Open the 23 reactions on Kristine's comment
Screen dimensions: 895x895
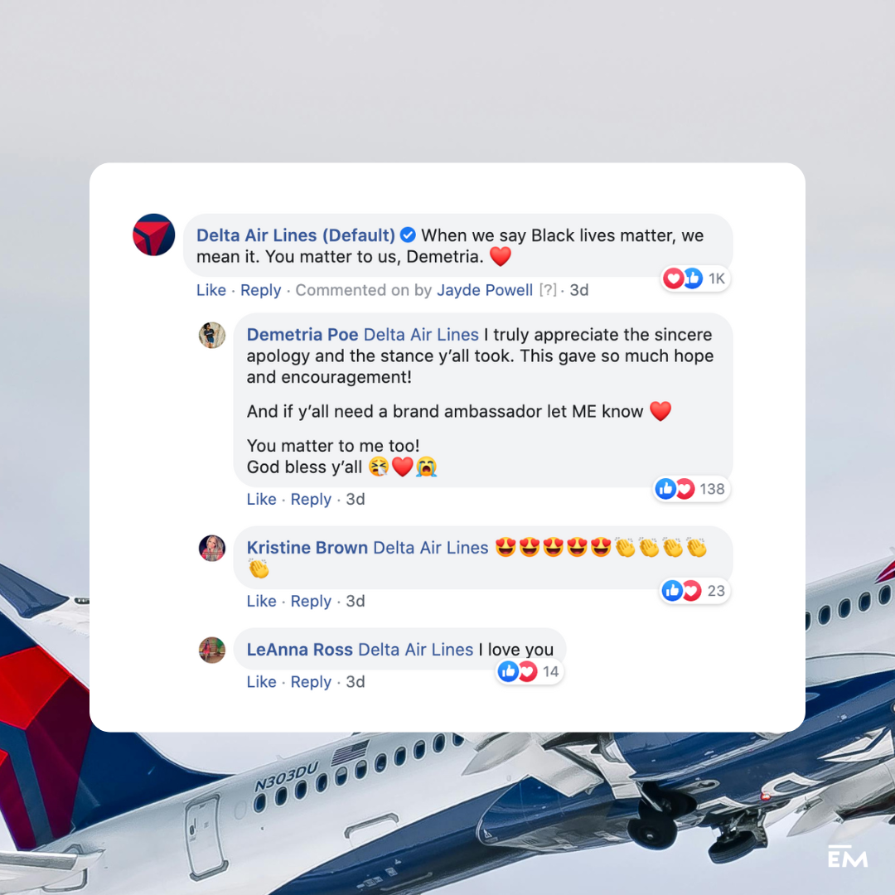click(695, 591)
